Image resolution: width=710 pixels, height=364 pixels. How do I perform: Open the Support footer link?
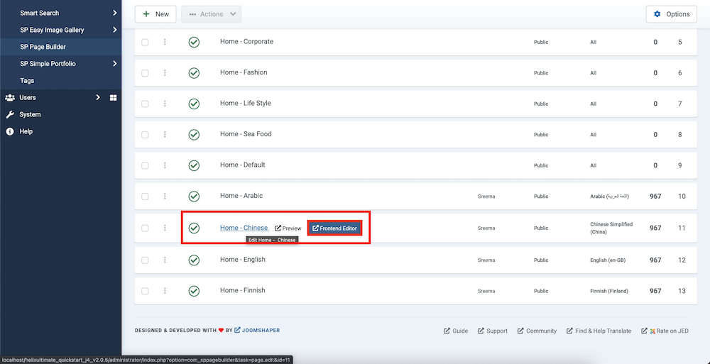pyautogui.click(x=493, y=331)
